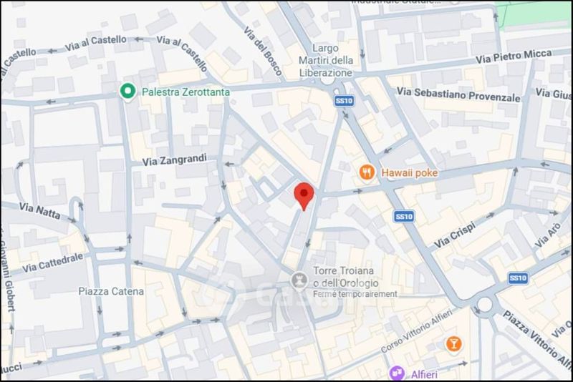Open the purple Alfieri place icon
The image size is (573, 382).
pyautogui.click(x=397, y=373)
